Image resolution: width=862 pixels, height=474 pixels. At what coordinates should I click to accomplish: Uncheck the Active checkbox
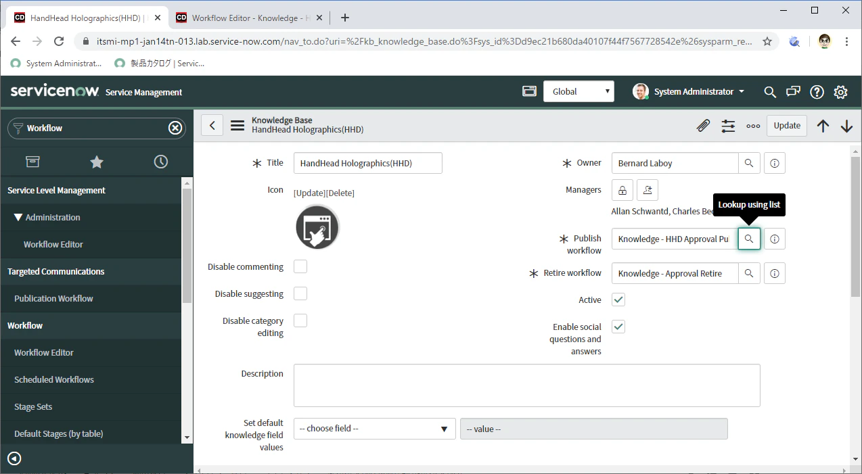point(618,300)
